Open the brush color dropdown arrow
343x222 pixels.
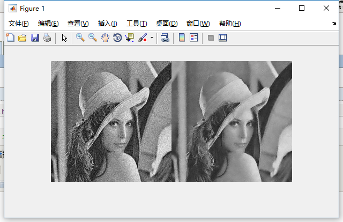click(152, 38)
